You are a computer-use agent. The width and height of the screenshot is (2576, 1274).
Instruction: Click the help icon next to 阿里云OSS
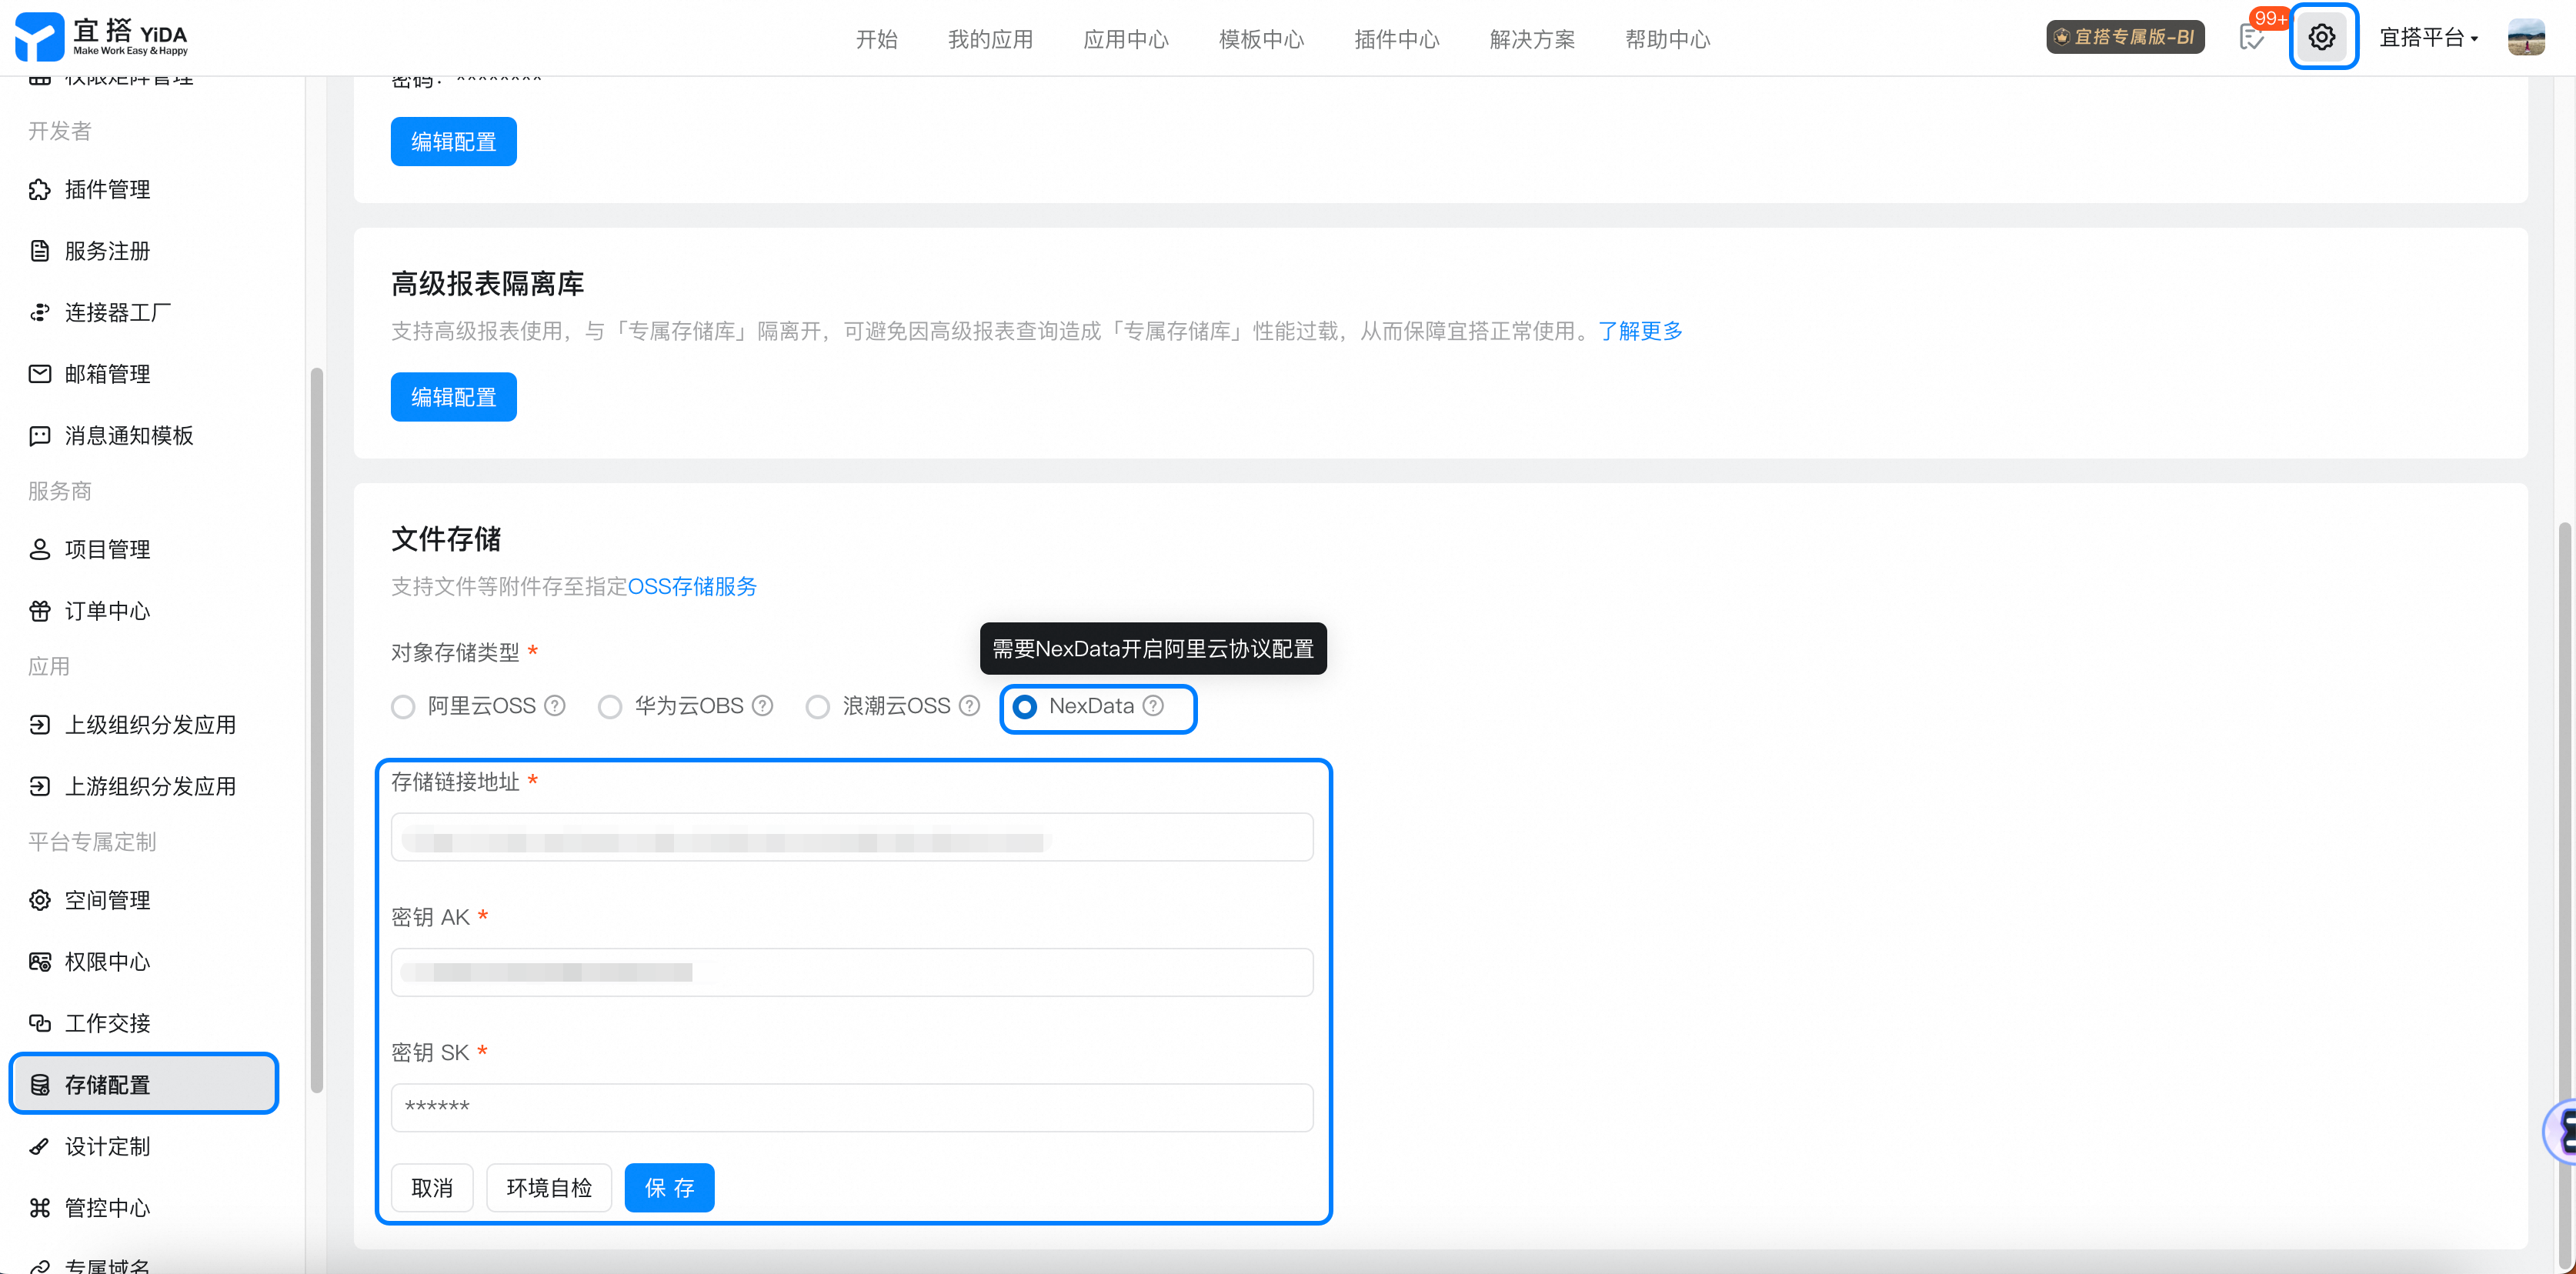tap(555, 706)
